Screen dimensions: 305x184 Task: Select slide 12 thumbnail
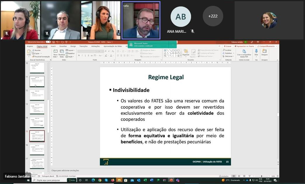[x=37, y=95]
